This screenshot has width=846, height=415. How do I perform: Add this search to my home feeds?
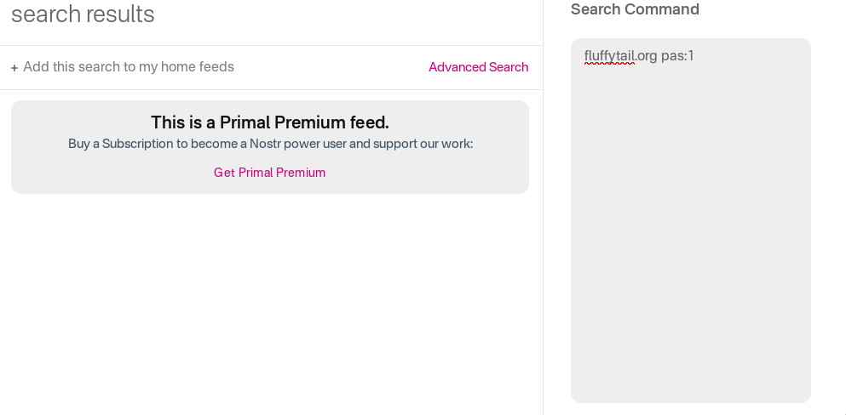(123, 66)
